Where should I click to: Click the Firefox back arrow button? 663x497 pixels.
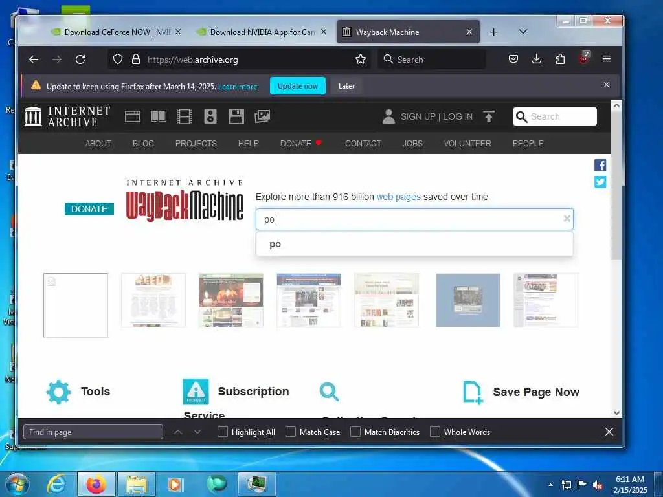coord(34,60)
